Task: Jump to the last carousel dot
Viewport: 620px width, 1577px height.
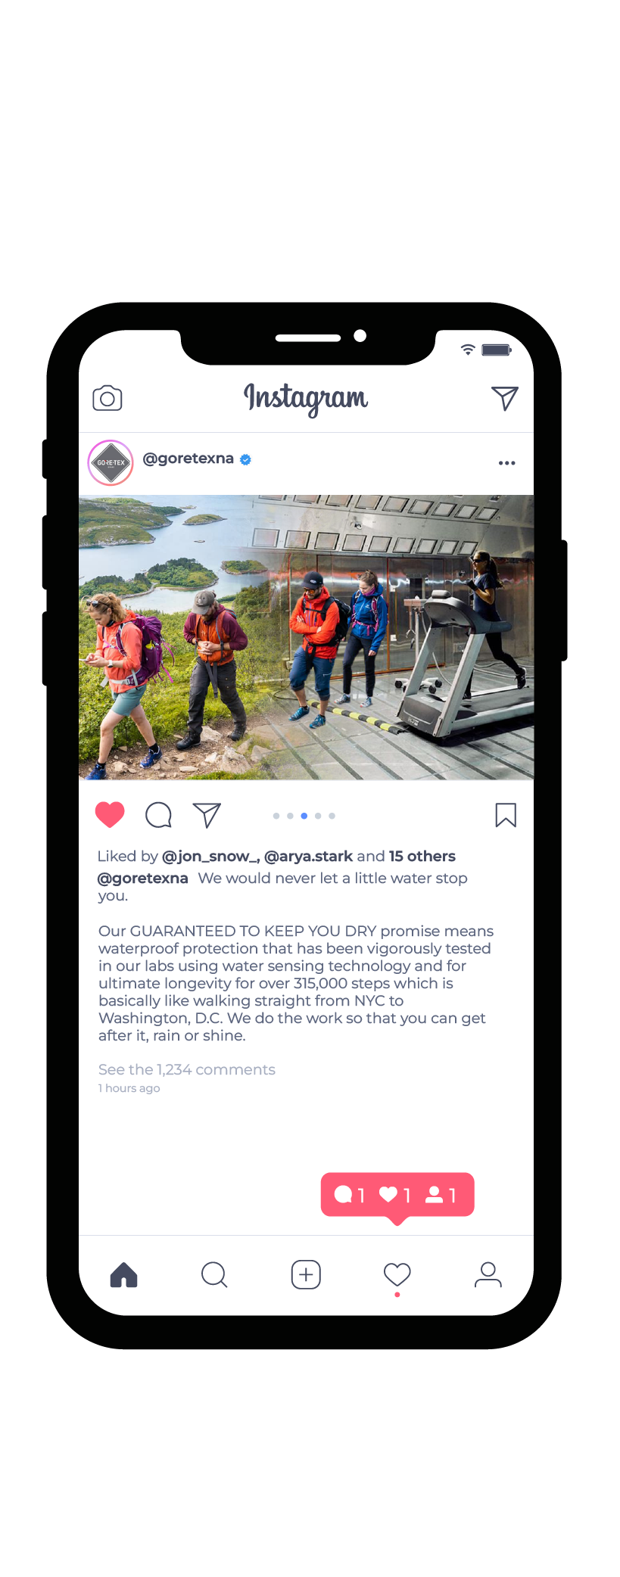Action: pos(332,816)
